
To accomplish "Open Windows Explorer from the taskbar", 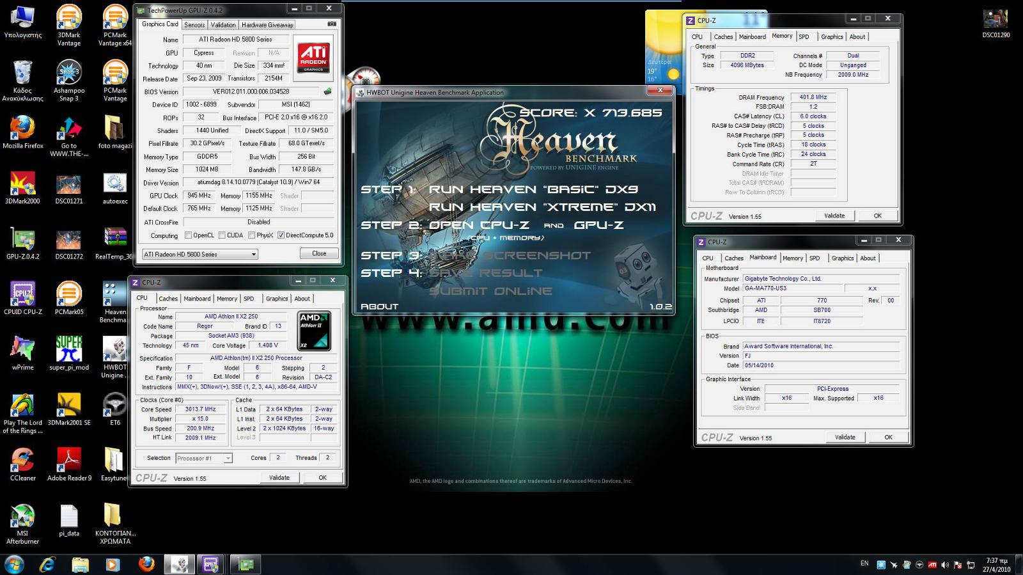I will click(x=80, y=564).
